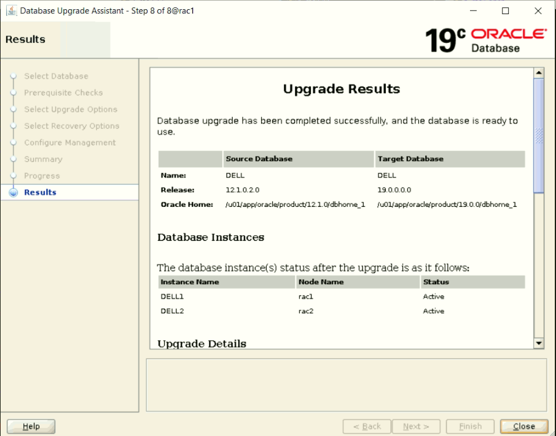The height and width of the screenshot is (436, 556).
Task: Click the Oracle Home: row label
Action: 187,204
